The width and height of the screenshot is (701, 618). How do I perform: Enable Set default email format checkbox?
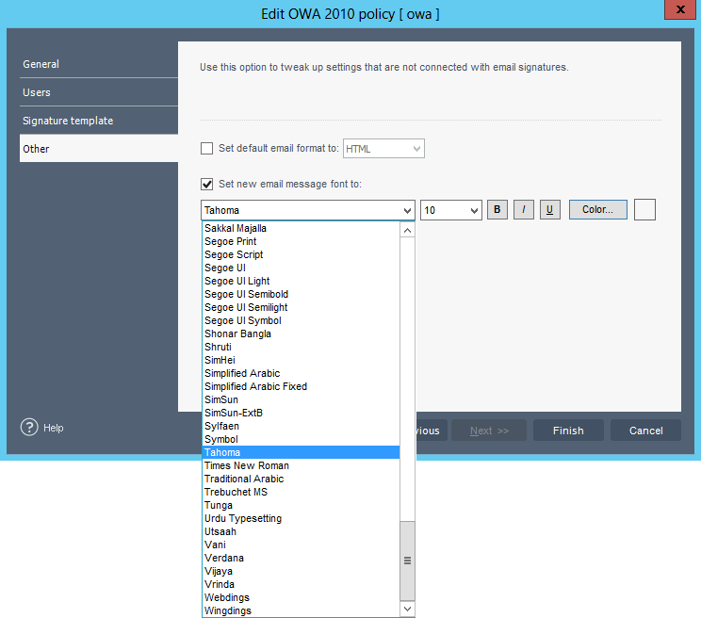(x=206, y=148)
